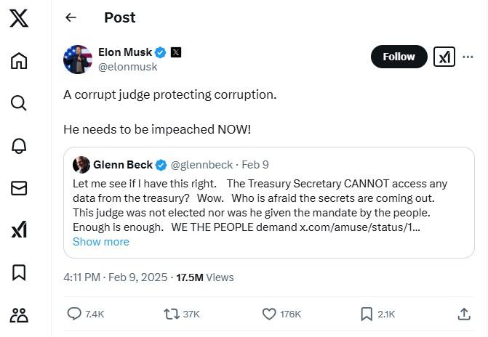Image resolution: width=488 pixels, height=337 pixels.
Task: Open Grok icon in sidebar
Action: [19, 230]
